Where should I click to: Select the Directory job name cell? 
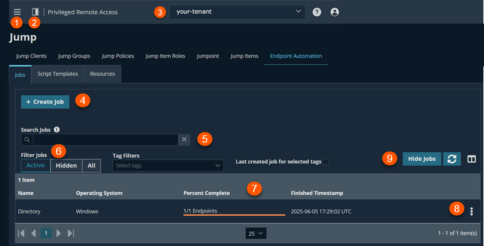(x=29, y=212)
